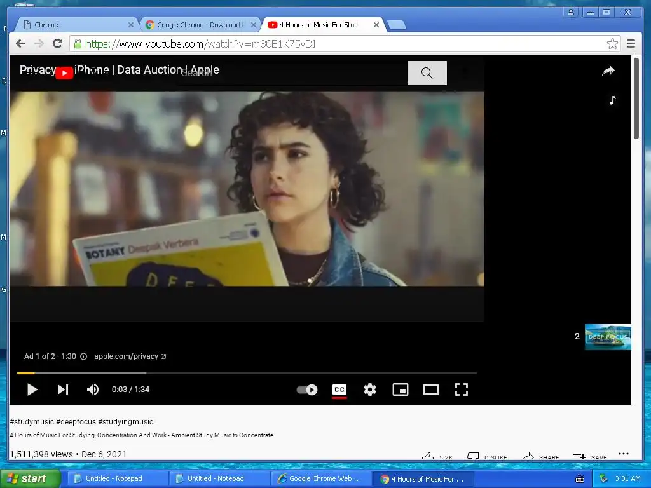Toggle the autoplay switch
Screen dimensions: 651x488
click(x=307, y=390)
